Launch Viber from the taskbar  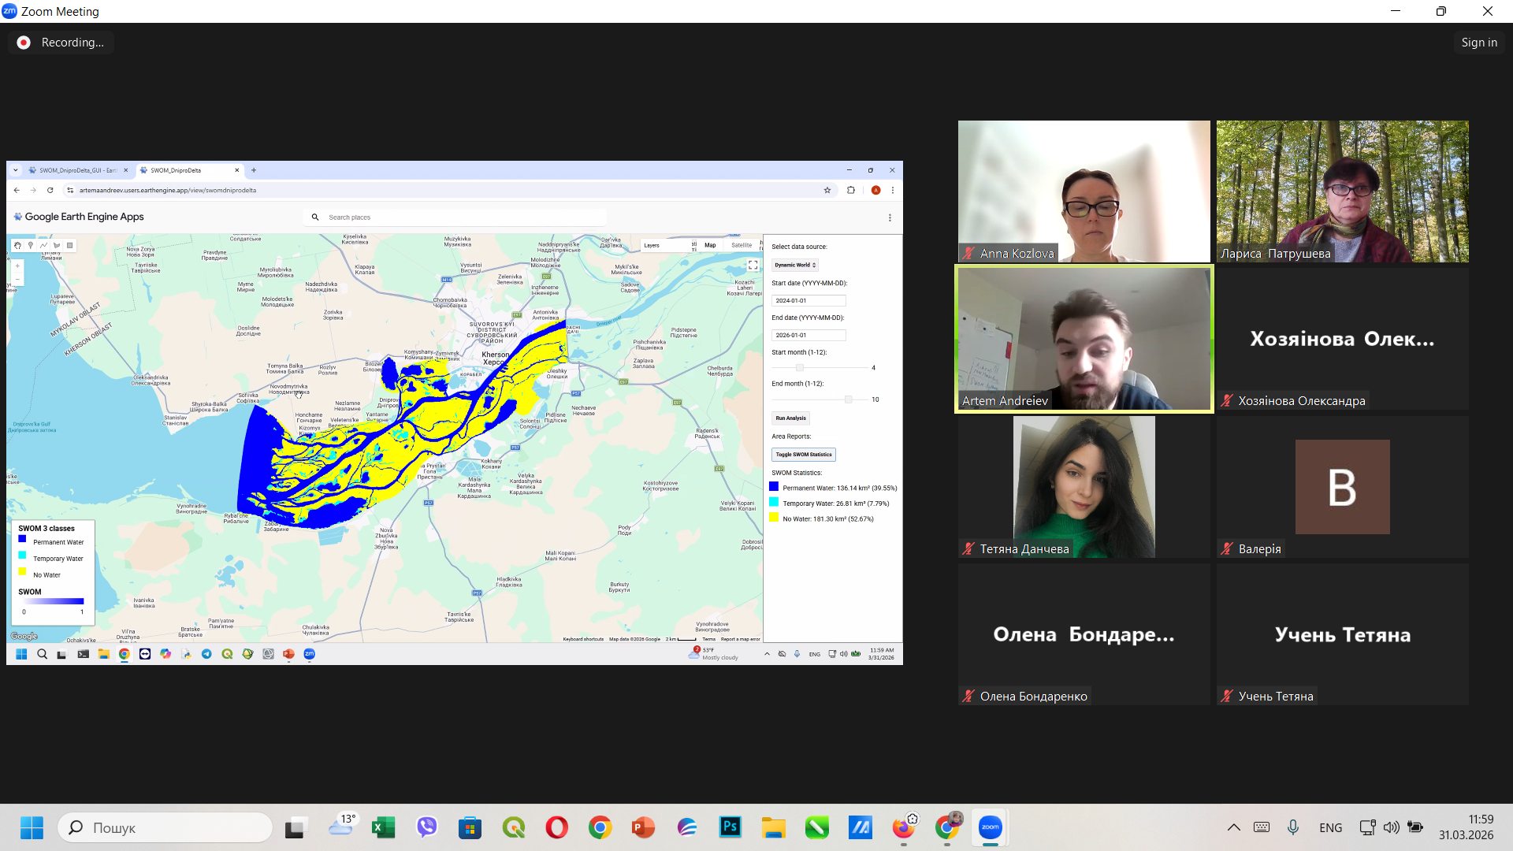coord(426,827)
